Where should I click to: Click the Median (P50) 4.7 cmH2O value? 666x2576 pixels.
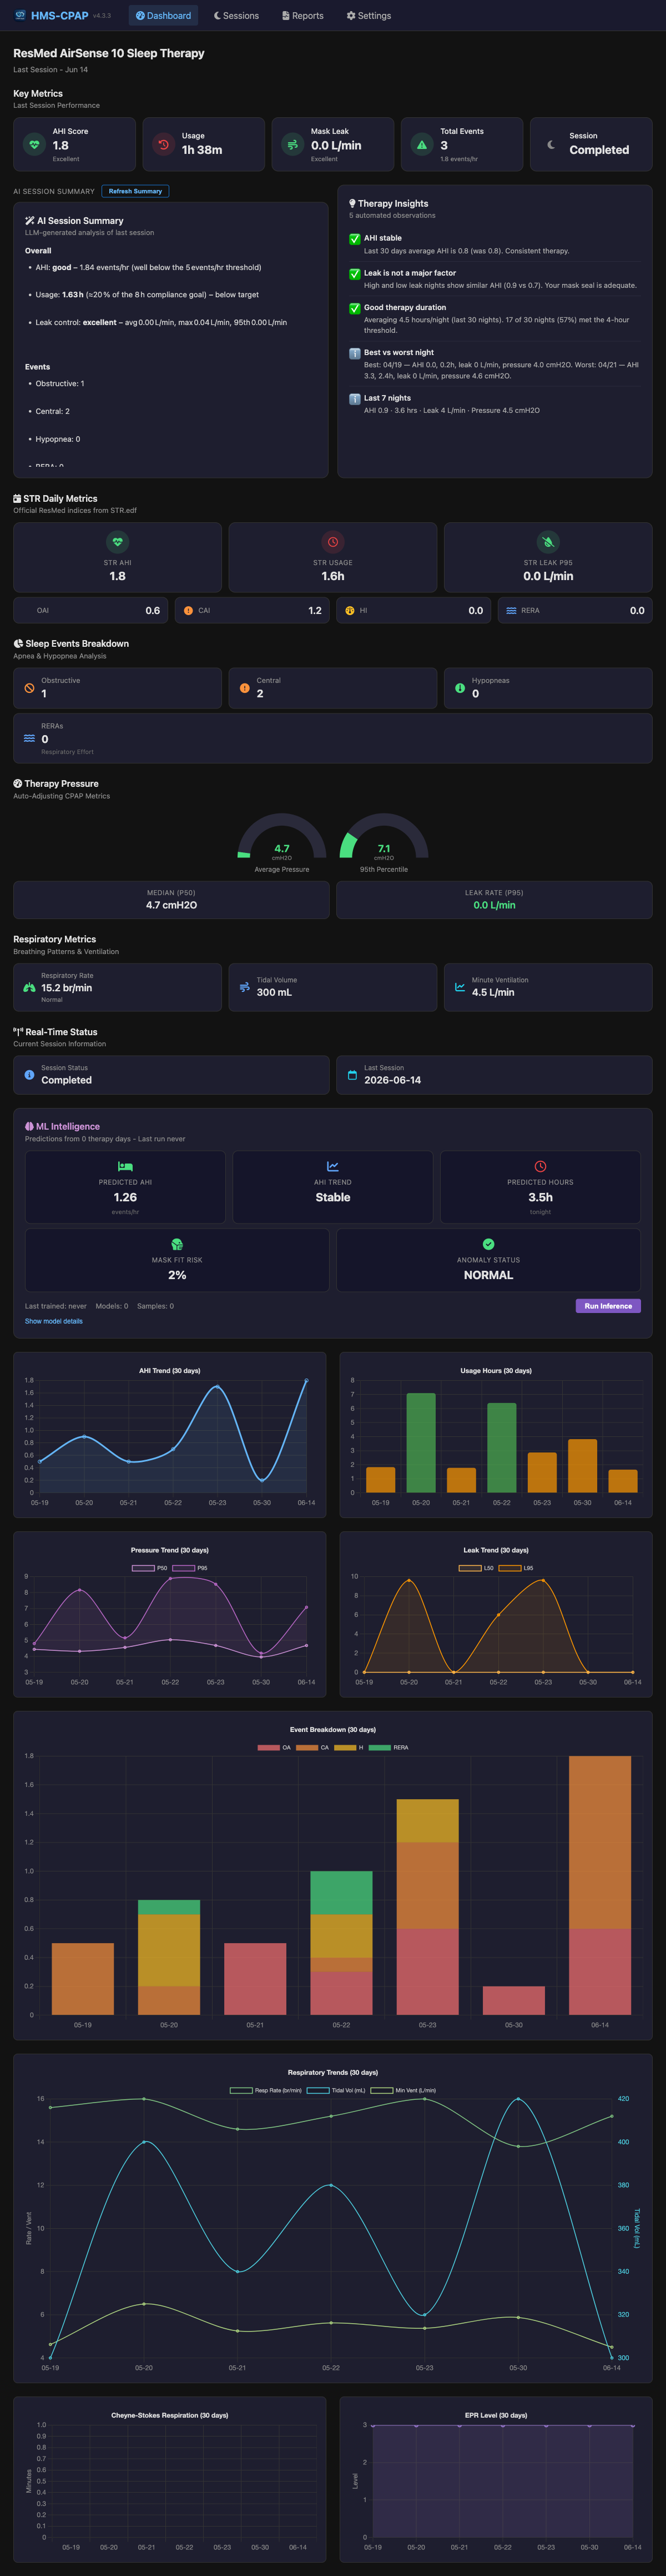coord(171,905)
